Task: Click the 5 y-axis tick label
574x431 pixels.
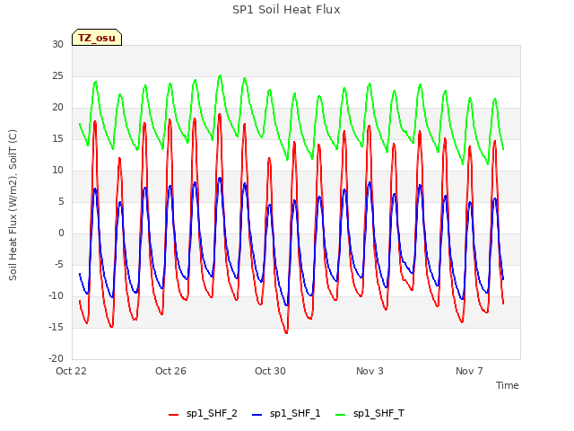Action: (x=61, y=201)
